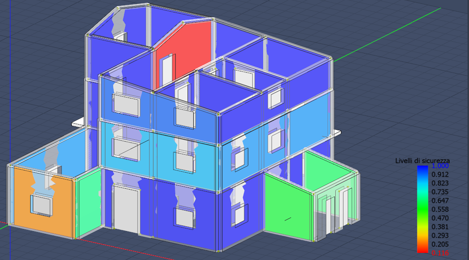Screen dimensions: 469x260
Task: Select the 0.381 legend value
Action: pos(440,227)
